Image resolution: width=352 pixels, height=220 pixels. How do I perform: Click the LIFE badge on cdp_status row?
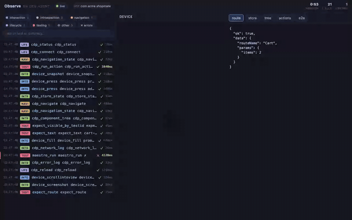[24, 45]
